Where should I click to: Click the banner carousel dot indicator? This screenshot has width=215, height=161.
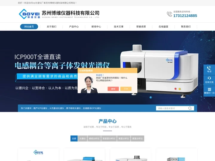tap(151, 97)
